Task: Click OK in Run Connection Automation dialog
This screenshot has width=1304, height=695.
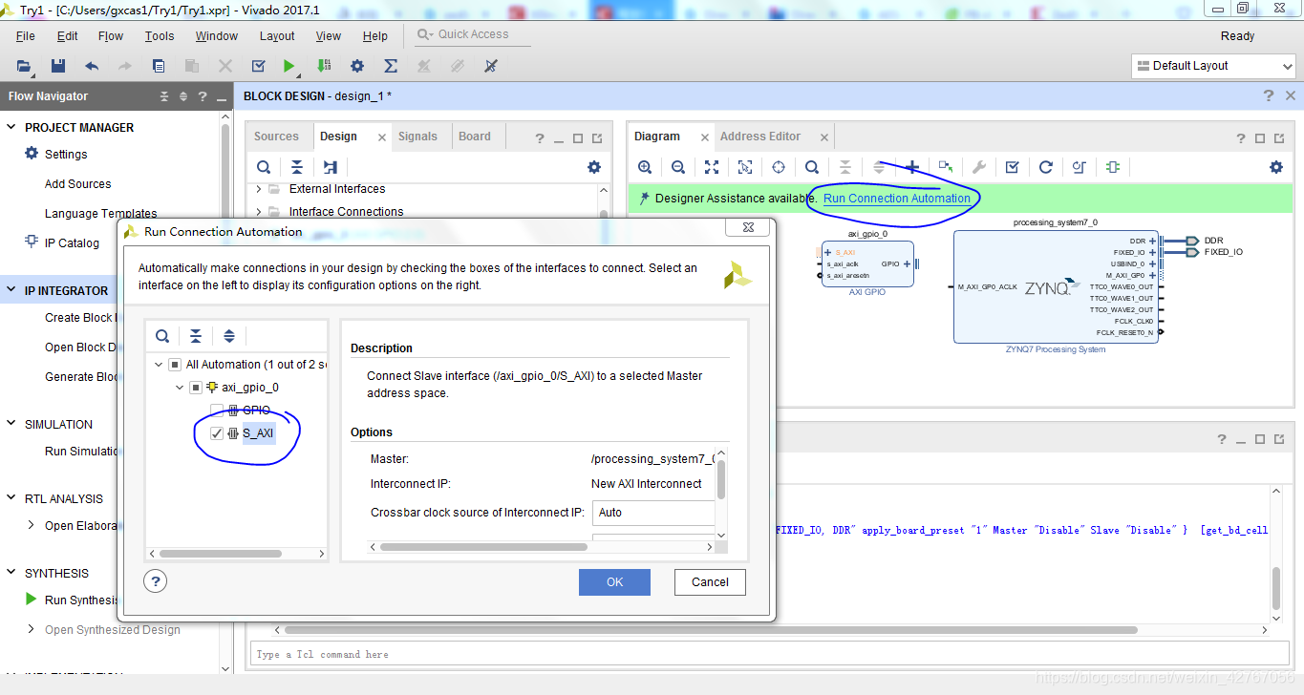Action: pyautogui.click(x=614, y=582)
